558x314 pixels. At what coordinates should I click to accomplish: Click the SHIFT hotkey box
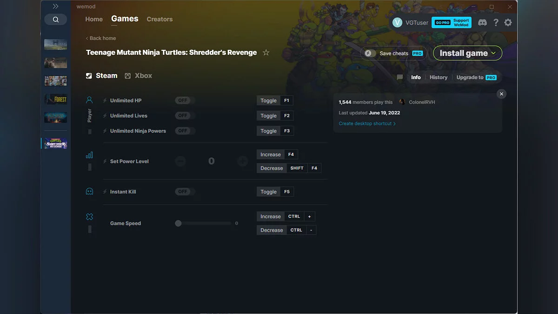point(297,168)
